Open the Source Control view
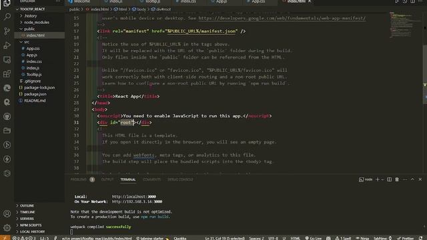Image resolution: width=427 pixels, height=240 pixels. pyautogui.click(x=7, y=31)
